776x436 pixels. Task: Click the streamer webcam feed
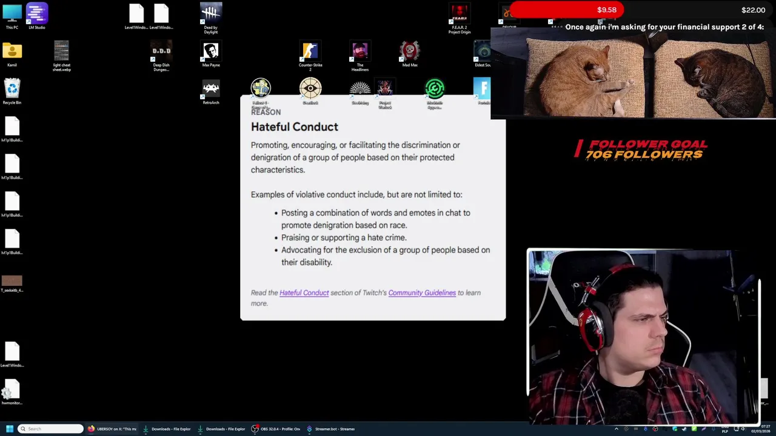pyautogui.click(x=643, y=336)
